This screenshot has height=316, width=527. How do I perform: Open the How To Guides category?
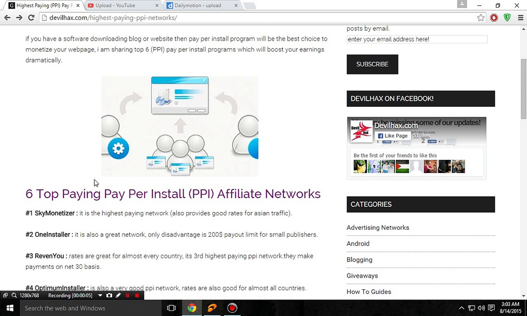click(x=369, y=292)
